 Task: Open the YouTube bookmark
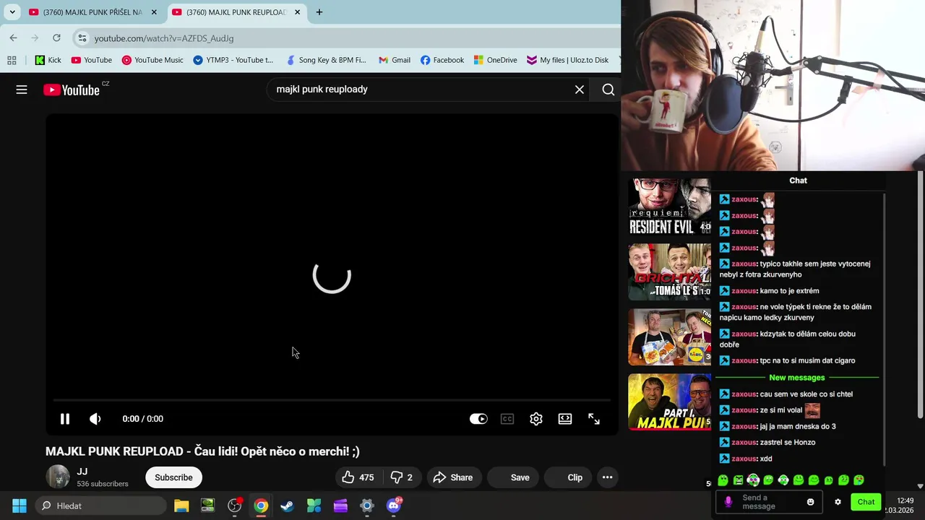pos(91,60)
